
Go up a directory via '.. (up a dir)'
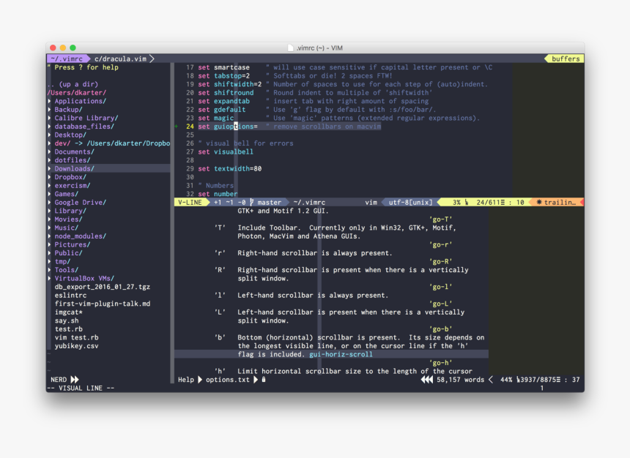pos(73,84)
